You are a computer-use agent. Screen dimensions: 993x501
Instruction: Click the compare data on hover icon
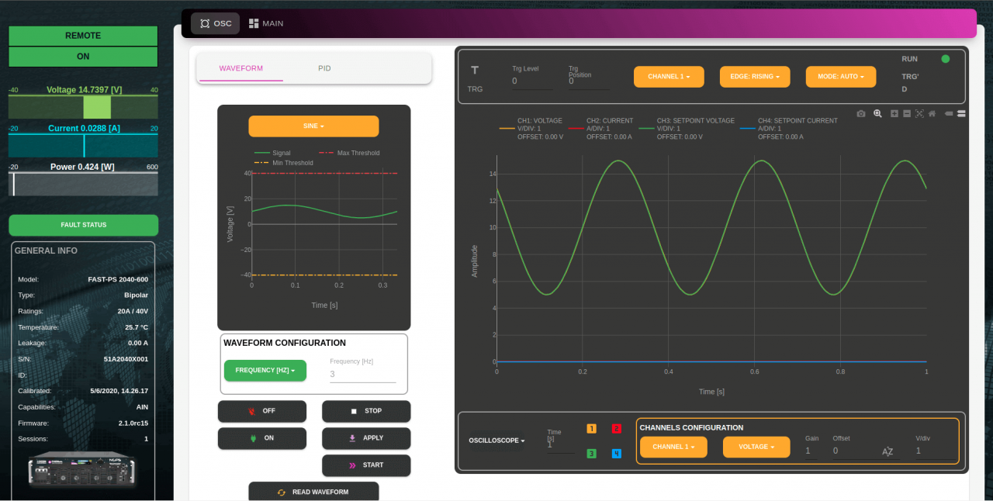pos(960,113)
